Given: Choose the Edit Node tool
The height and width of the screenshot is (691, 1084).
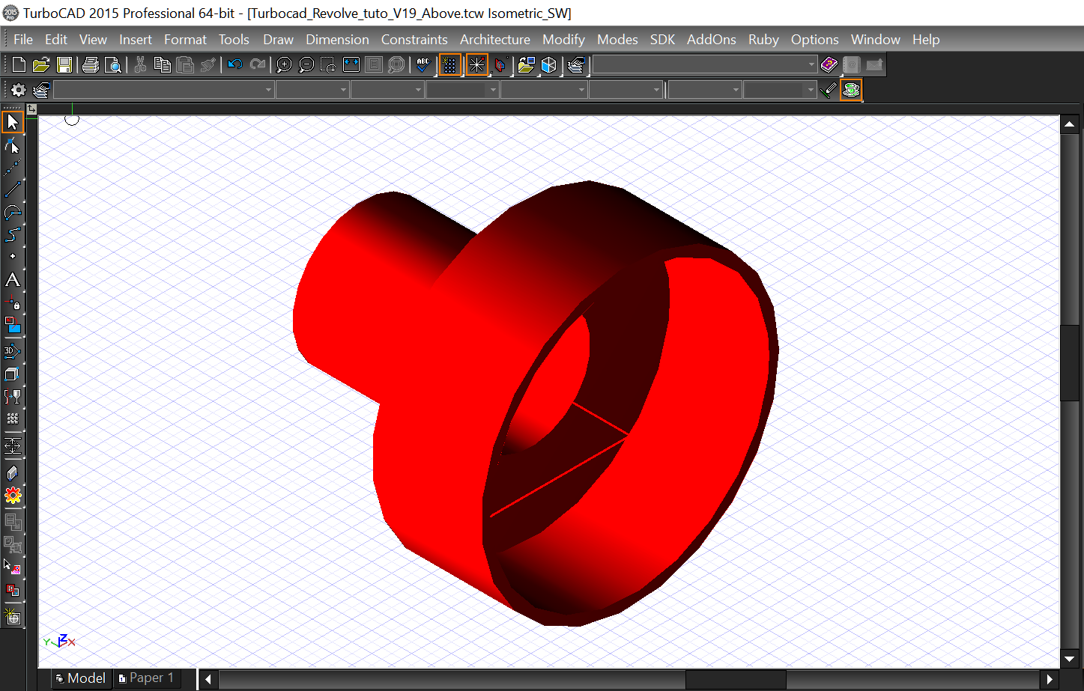Looking at the screenshot, I should coord(13,146).
